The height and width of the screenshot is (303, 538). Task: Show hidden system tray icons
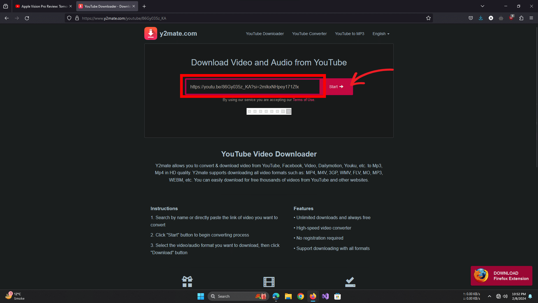click(489, 296)
